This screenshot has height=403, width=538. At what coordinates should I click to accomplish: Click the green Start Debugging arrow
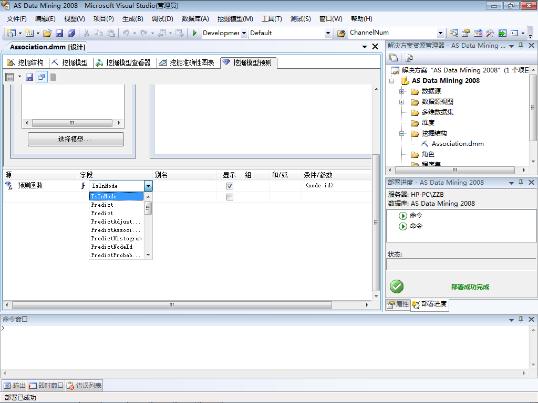(194, 33)
